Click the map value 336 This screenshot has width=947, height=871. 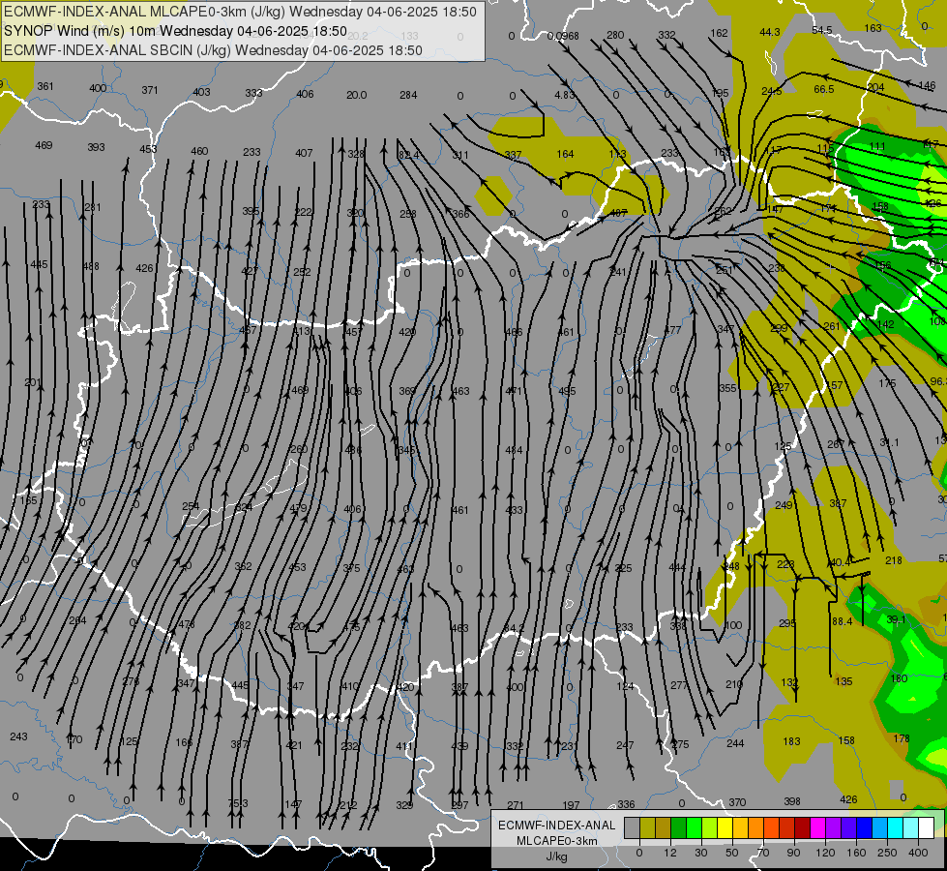point(626,804)
